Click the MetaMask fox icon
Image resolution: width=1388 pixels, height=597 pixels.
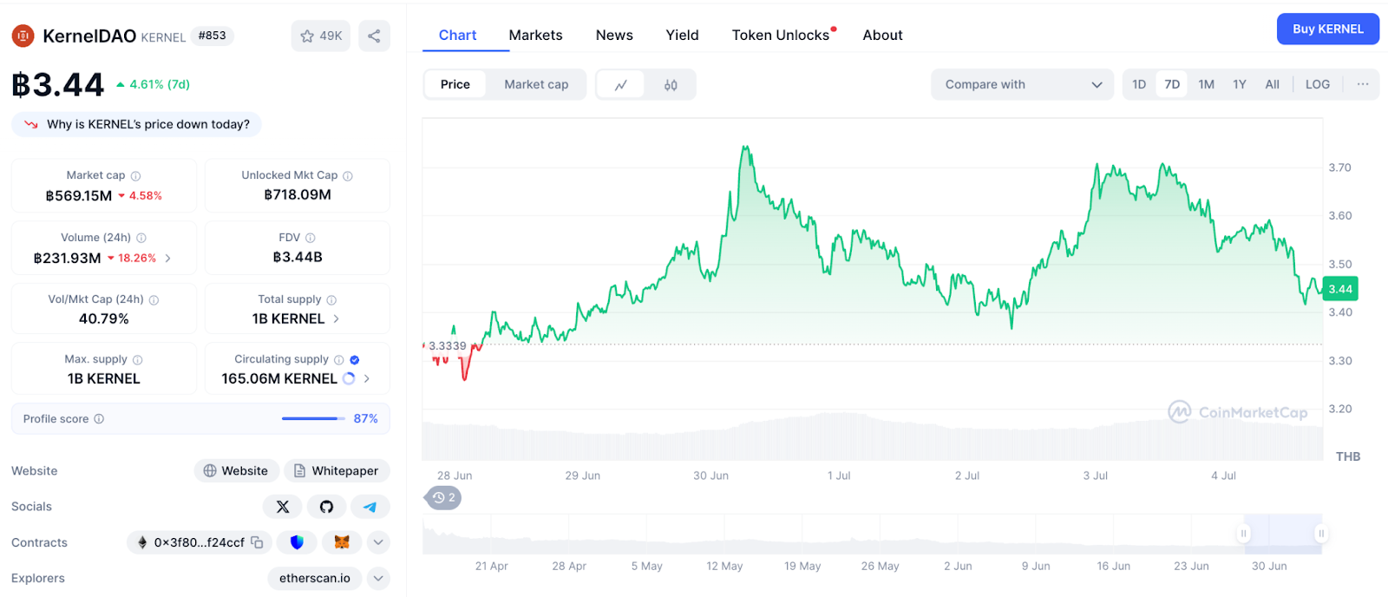pyautogui.click(x=342, y=542)
